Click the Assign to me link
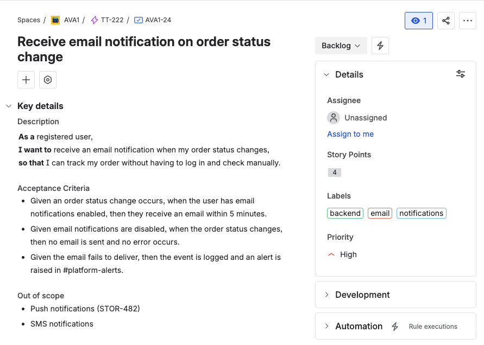 [350, 134]
